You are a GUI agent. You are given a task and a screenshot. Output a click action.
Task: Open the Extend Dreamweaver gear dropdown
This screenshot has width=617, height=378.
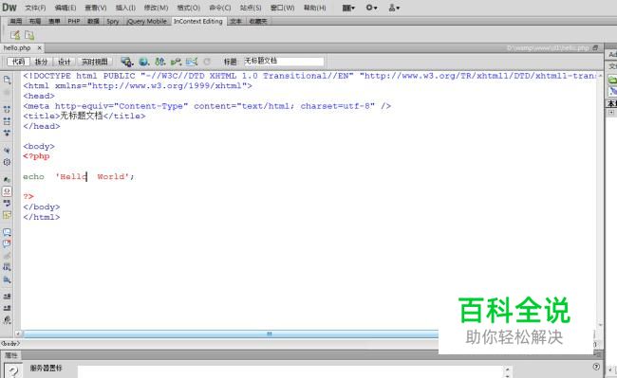[x=371, y=8]
